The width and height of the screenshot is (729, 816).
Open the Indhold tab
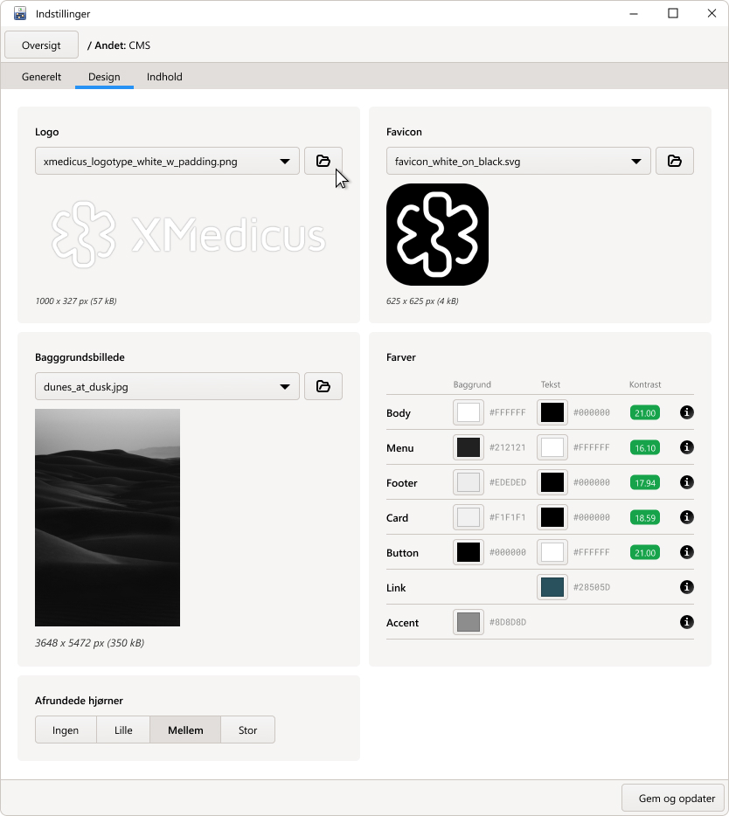tap(164, 77)
